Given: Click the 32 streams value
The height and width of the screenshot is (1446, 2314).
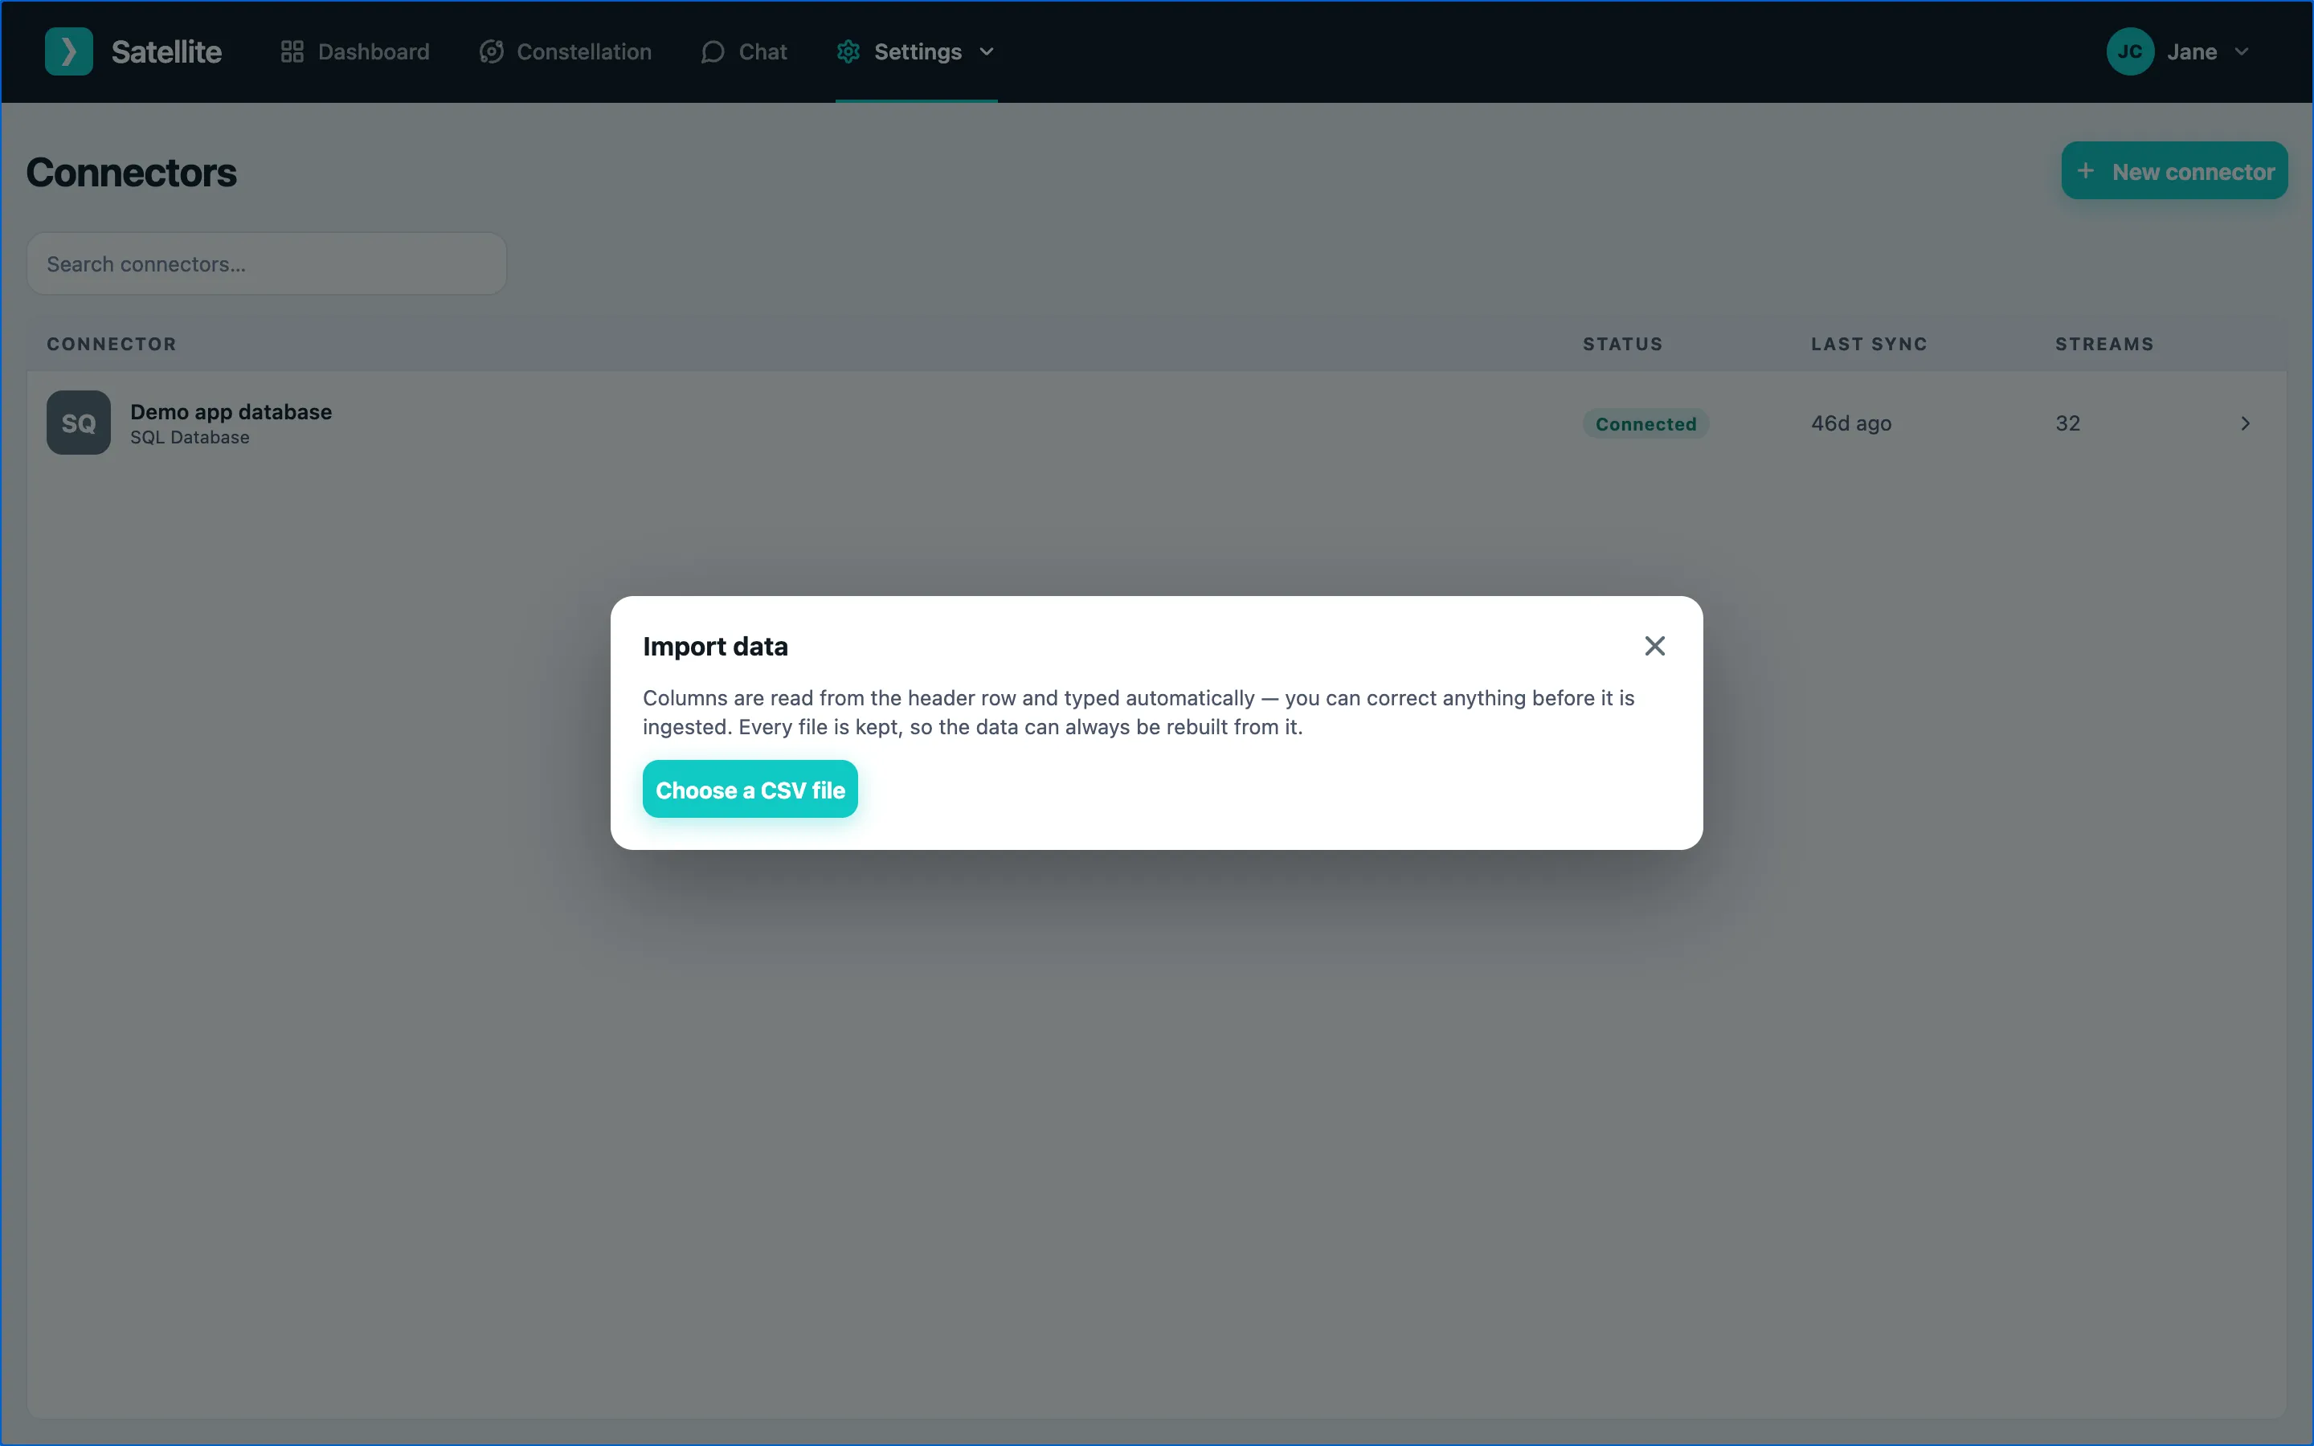Looking at the screenshot, I should (x=2067, y=423).
